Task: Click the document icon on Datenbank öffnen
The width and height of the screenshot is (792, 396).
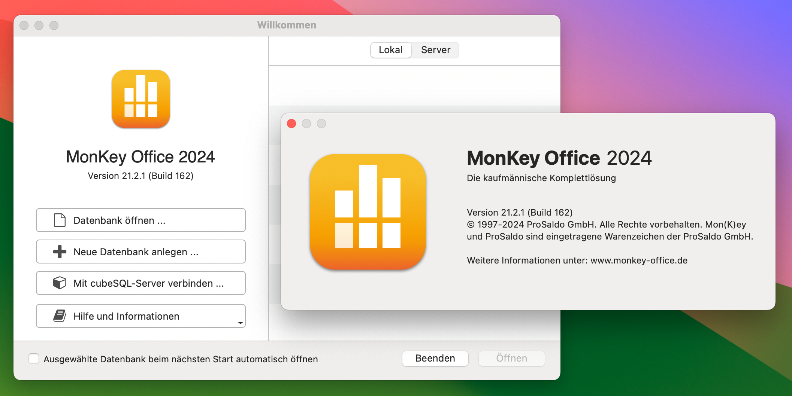Action: (x=60, y=220)
